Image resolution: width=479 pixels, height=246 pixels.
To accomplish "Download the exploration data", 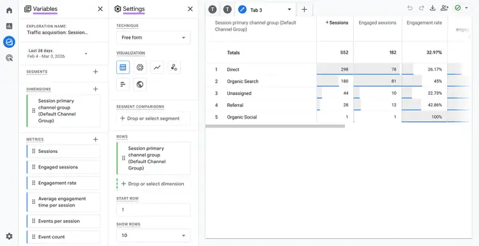I will [432, 8].
